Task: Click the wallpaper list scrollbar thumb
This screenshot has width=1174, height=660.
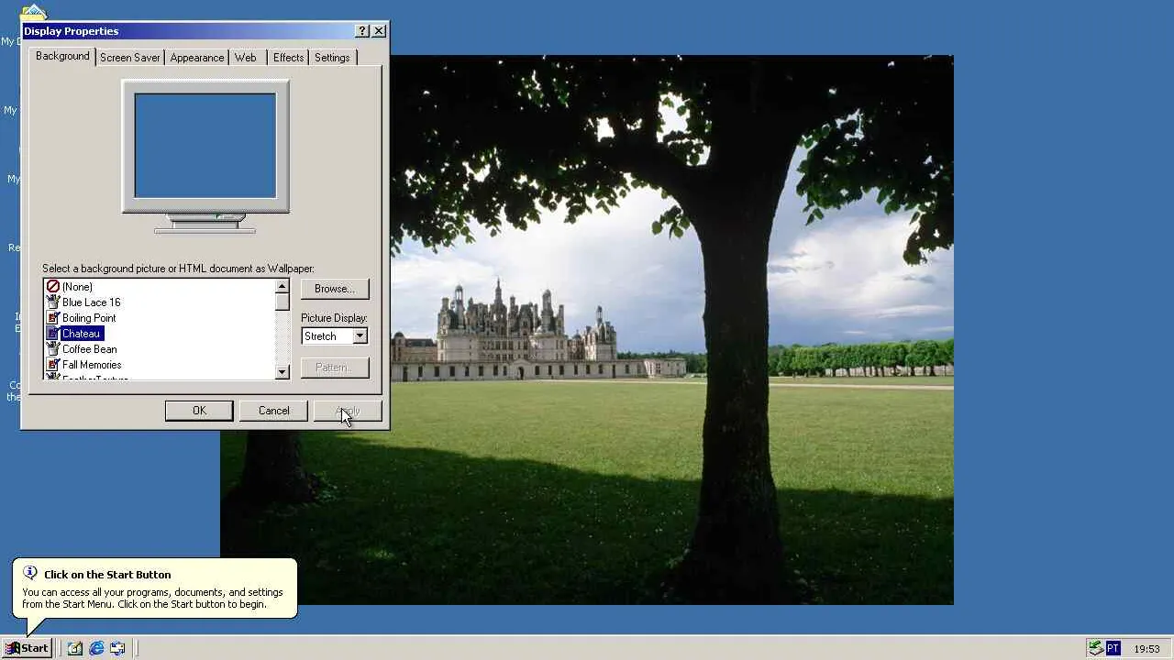Action: click(282, 302)
